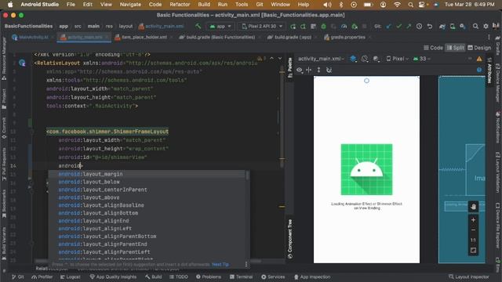Viewport: 502px width, 282px height.
Task: Open the Apple menu
Action: [x=10, y=5]
